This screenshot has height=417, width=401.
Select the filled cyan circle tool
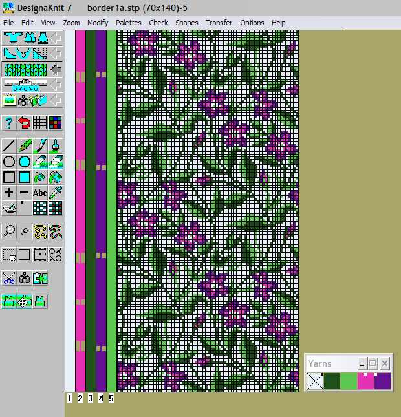click(x=25, y=161)
